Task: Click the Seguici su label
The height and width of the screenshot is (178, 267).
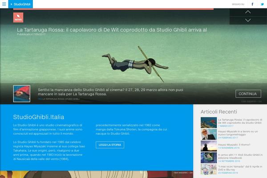Action: (238, 4)
